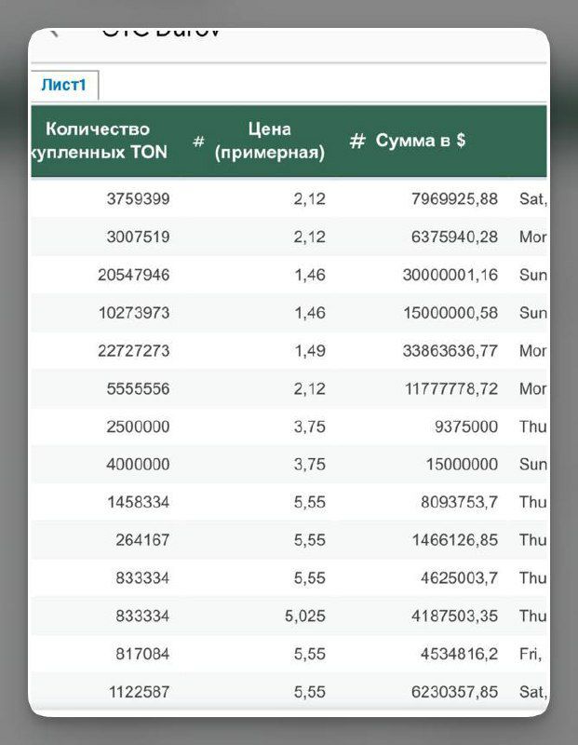Select cell with quantity 3759399
The width and height of the screenshot is (578, 745).
coord(138,198)
